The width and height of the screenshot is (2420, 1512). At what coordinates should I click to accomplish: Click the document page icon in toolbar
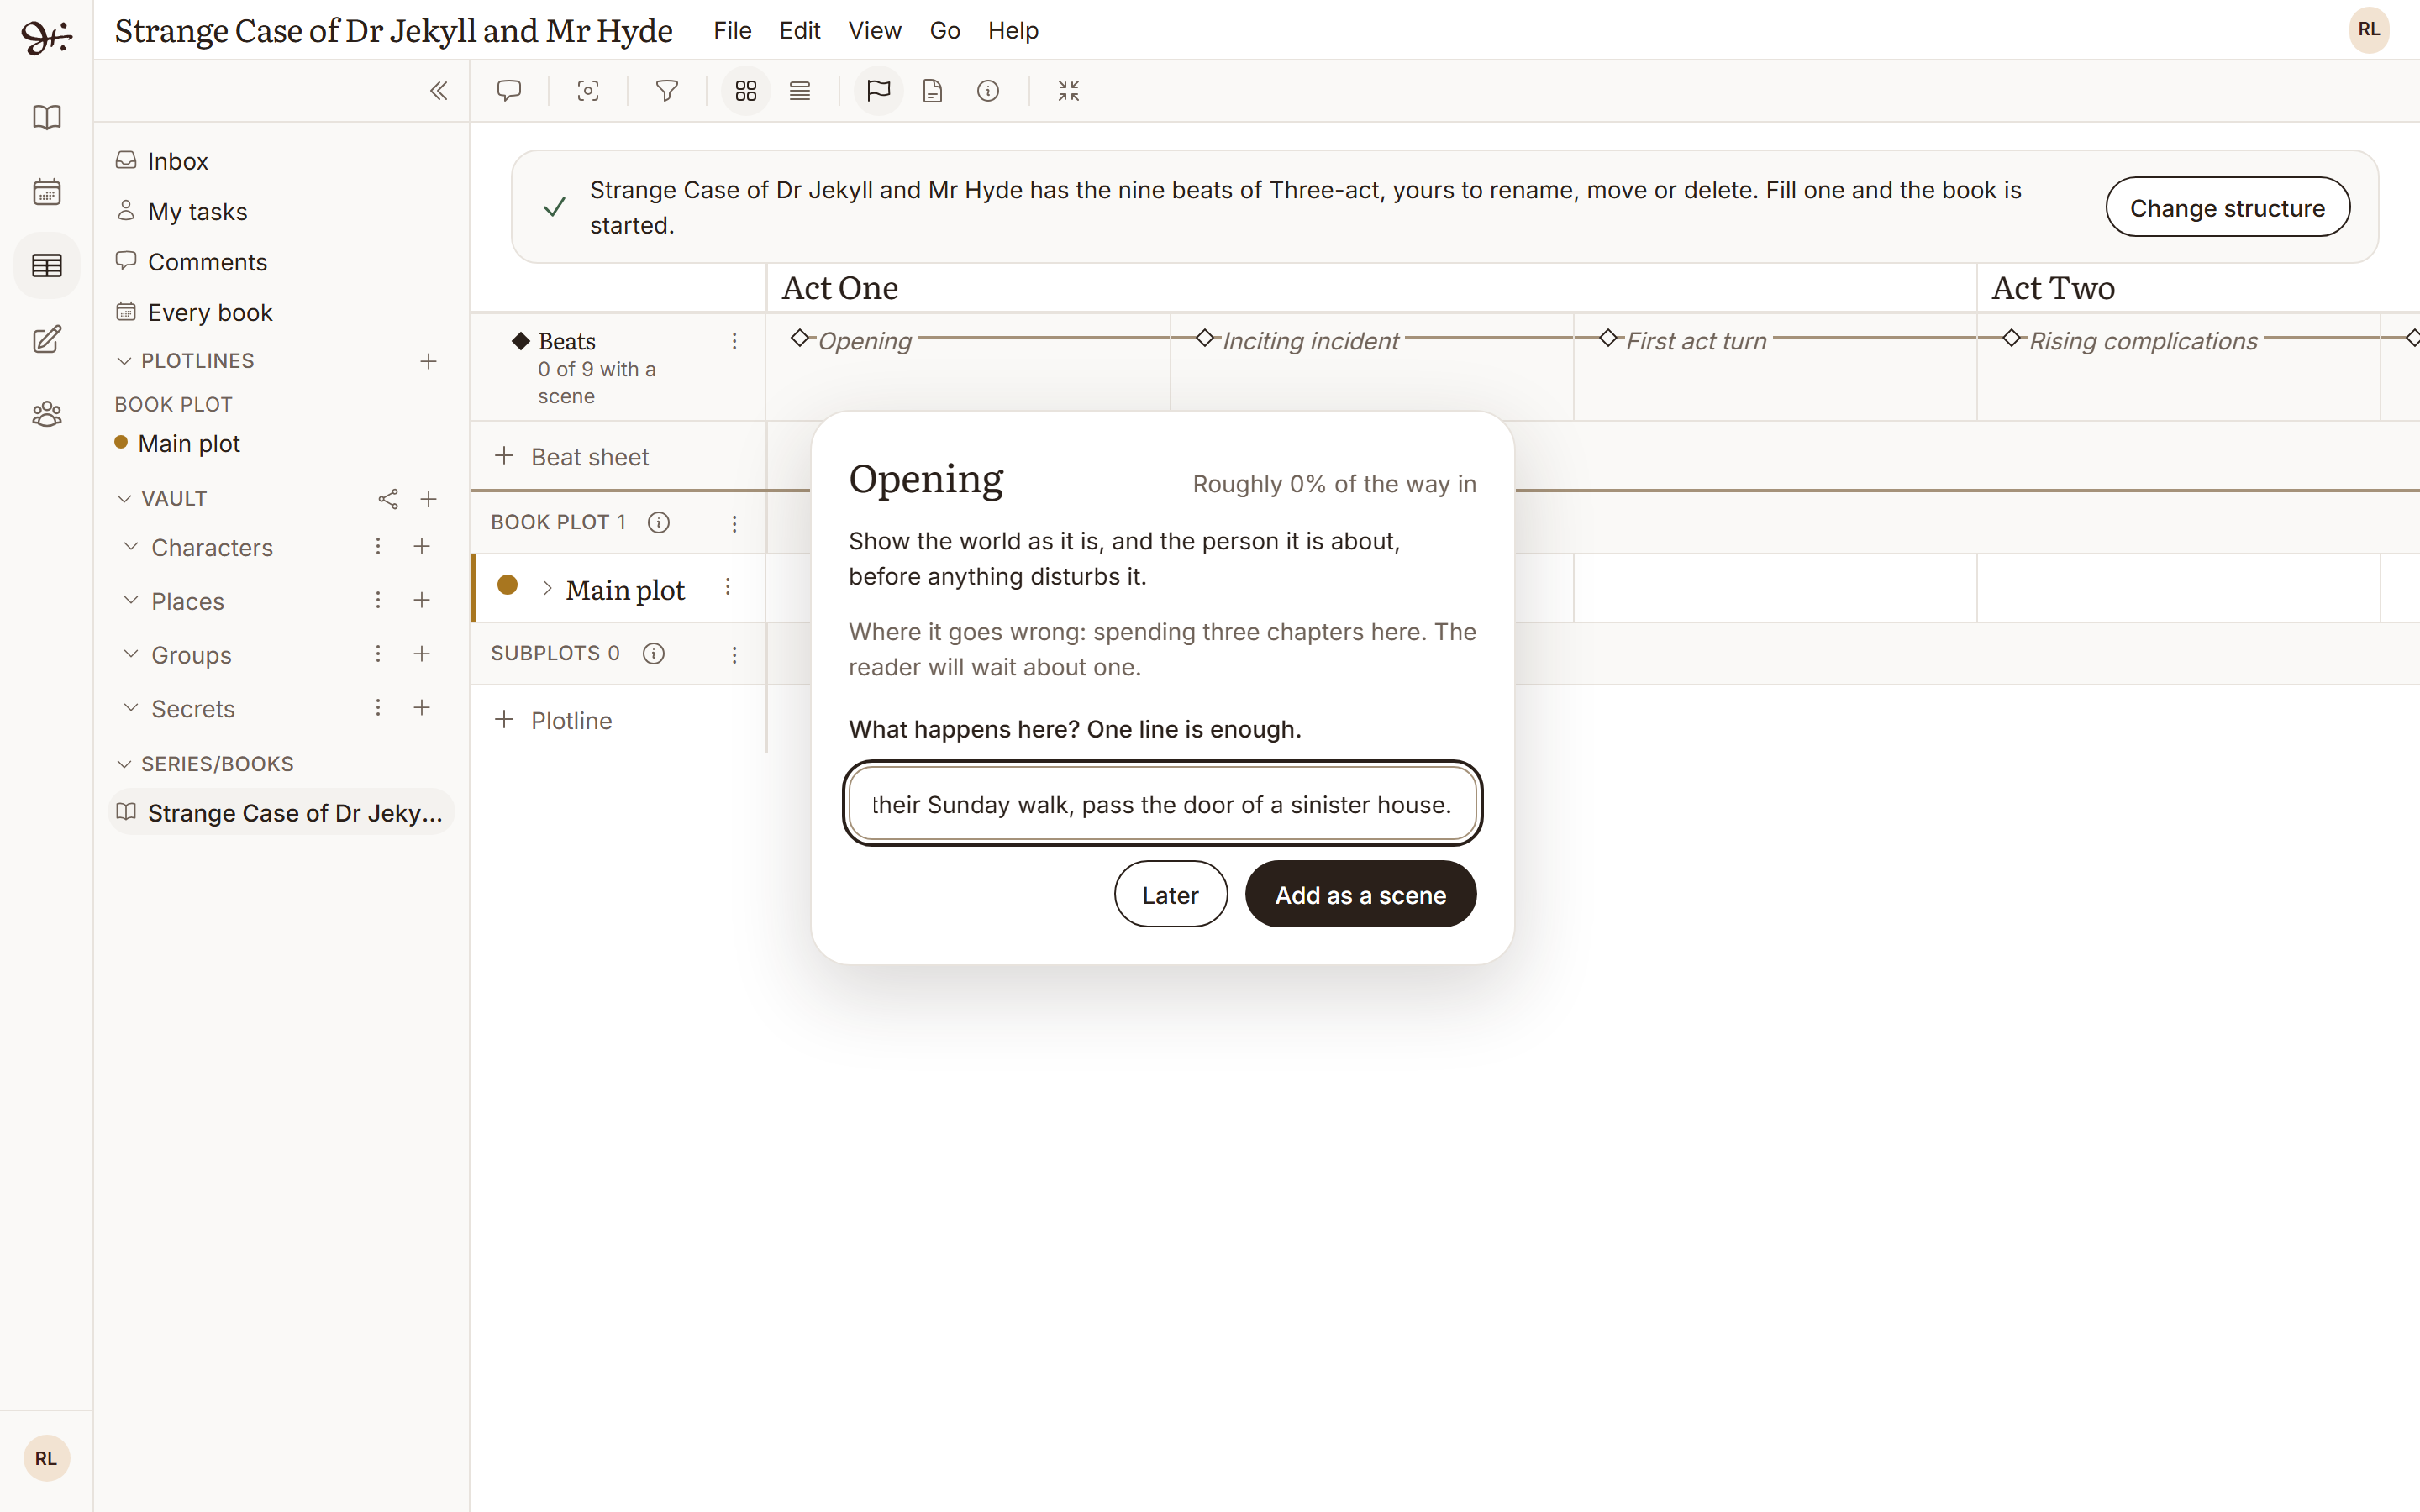coord(932,91)
